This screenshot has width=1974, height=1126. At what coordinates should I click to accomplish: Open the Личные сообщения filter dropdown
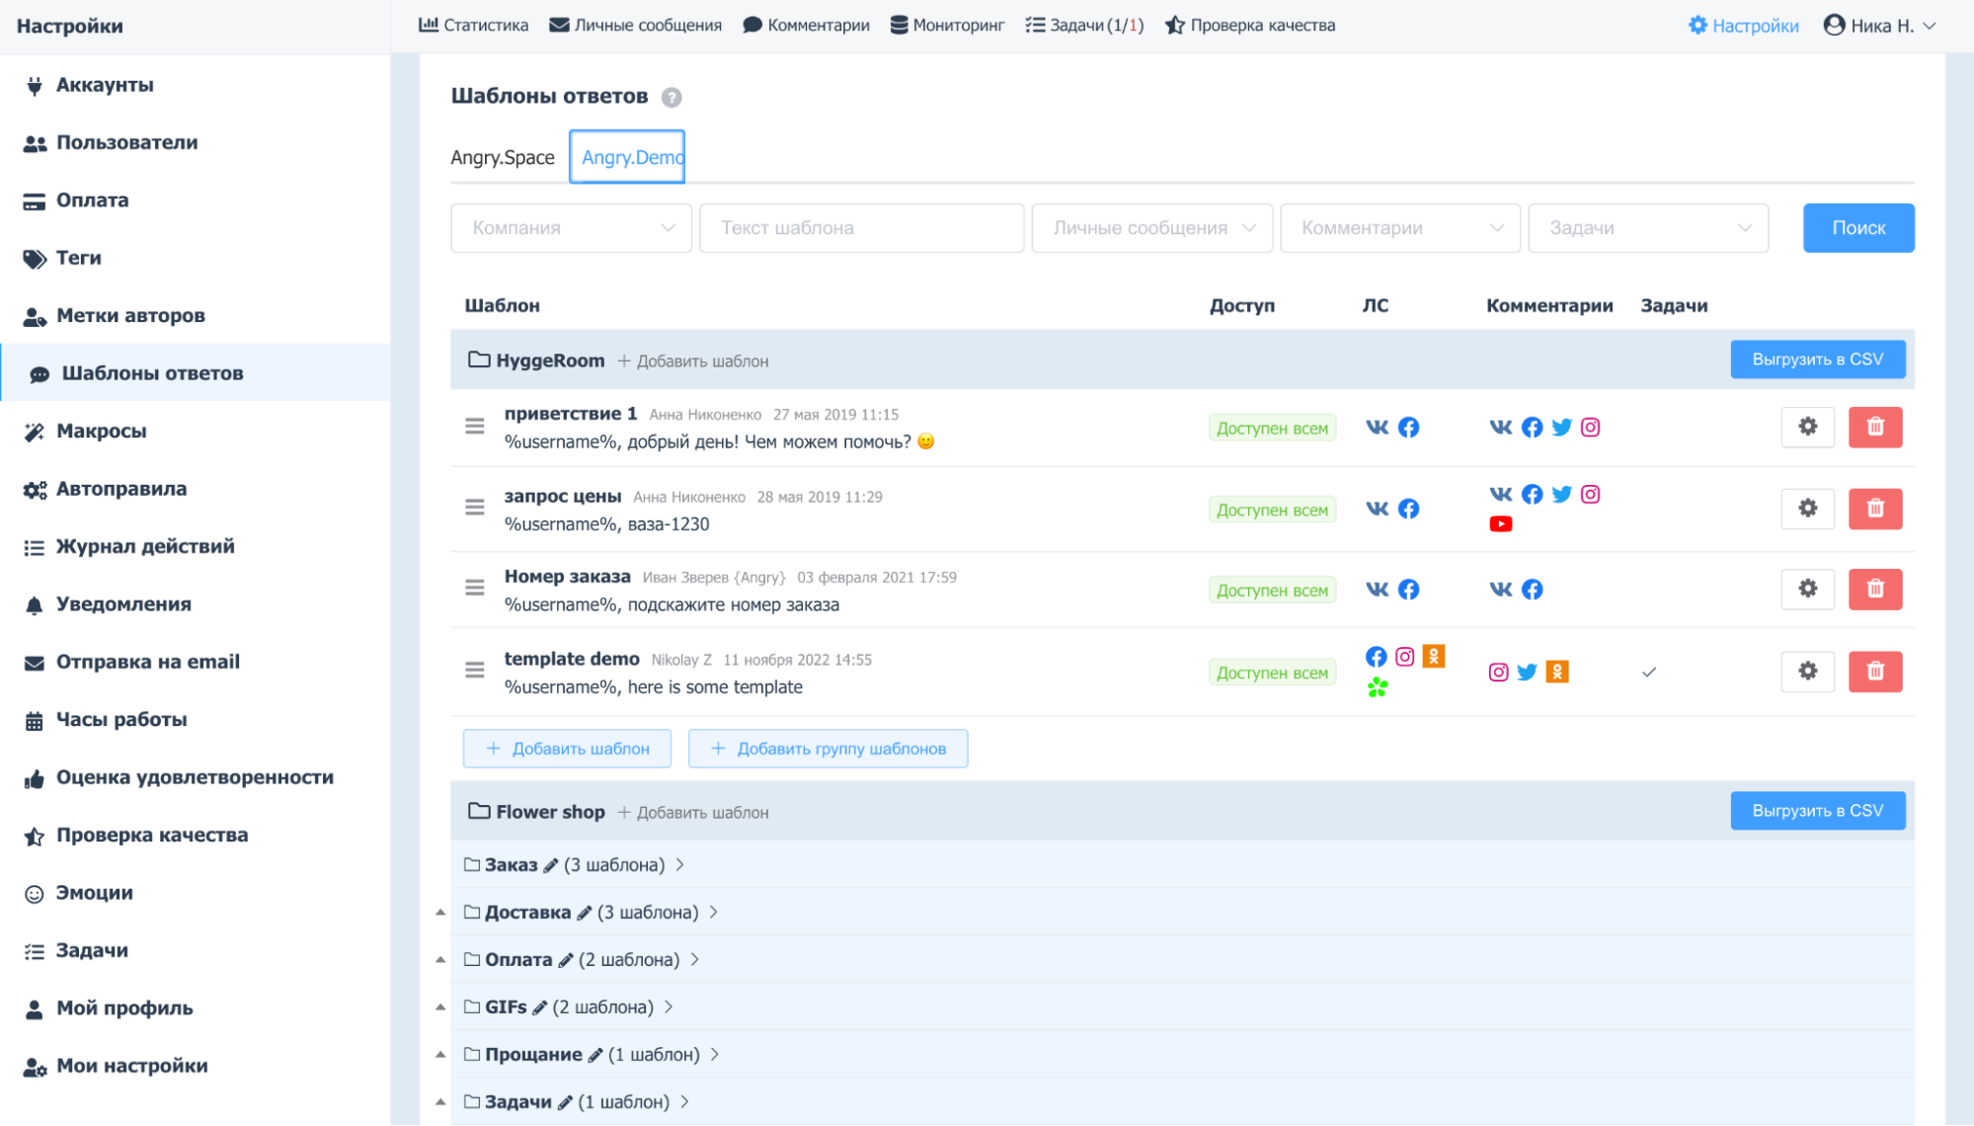[1151, 228]
